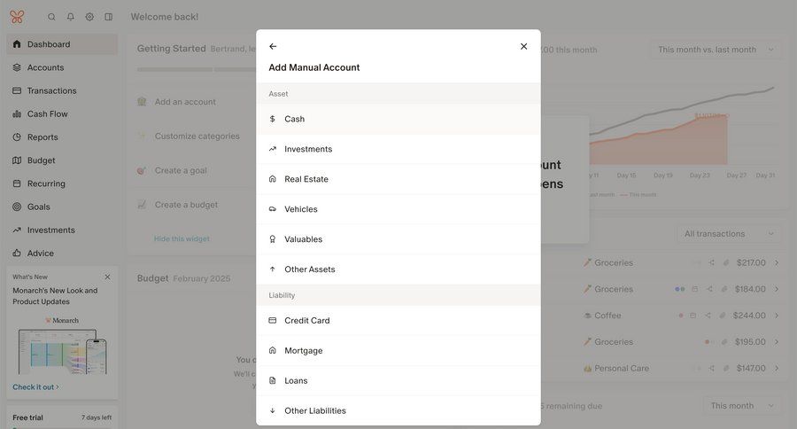Click the ribbon icon beside Valuables
Image resolution: width=797 pixels, height=429 pixels.
coord(273,239)
